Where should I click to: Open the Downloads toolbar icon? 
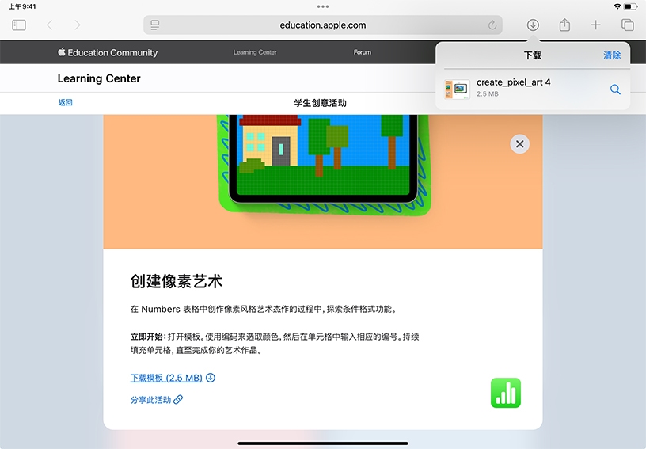(x=533, y=25)
